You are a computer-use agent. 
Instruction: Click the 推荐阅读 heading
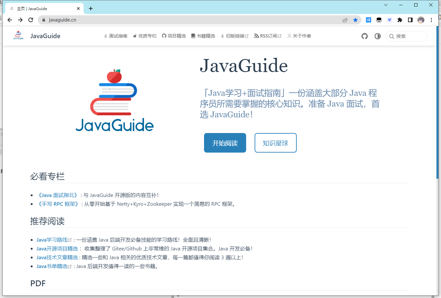[x=47, y=221]
